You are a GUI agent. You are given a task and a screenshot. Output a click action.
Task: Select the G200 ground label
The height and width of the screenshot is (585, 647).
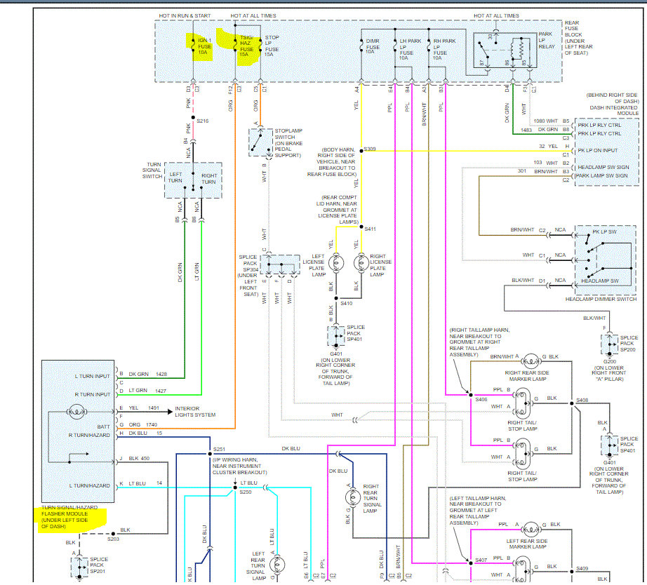coord(609,361)
